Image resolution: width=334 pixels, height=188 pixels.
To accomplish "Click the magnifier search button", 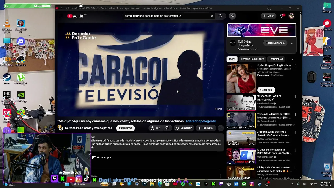I will tap(220, 16).
